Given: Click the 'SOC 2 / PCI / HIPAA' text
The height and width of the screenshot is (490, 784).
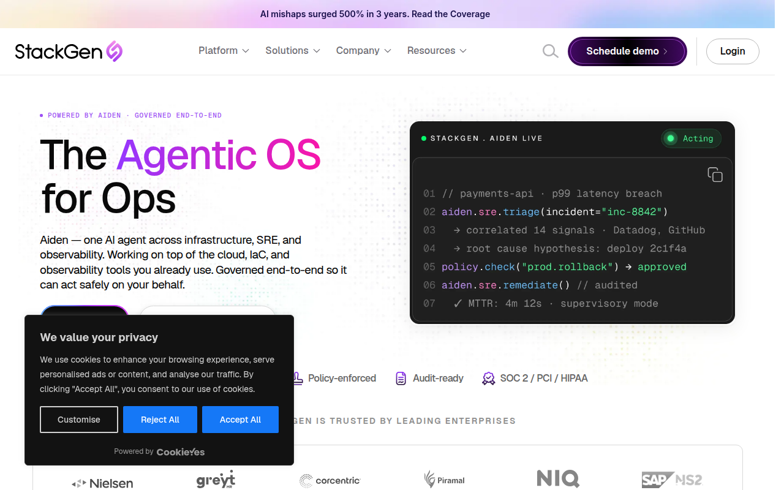Looking at the screenshot, I should coord(544,379).
